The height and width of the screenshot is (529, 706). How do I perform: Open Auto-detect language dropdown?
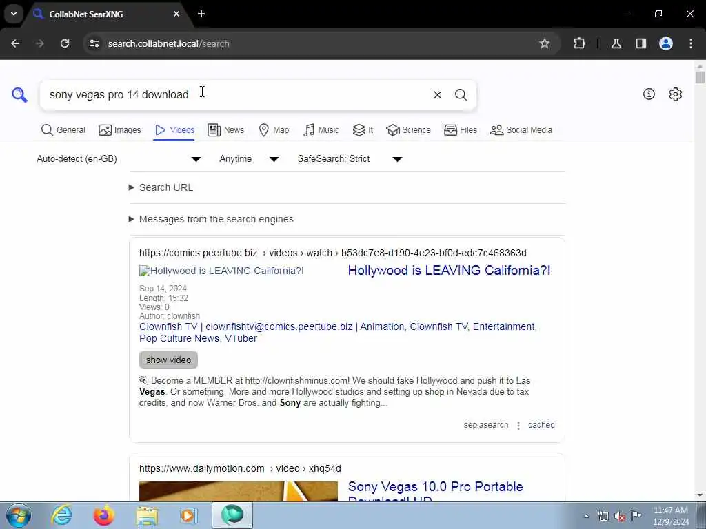119,159
